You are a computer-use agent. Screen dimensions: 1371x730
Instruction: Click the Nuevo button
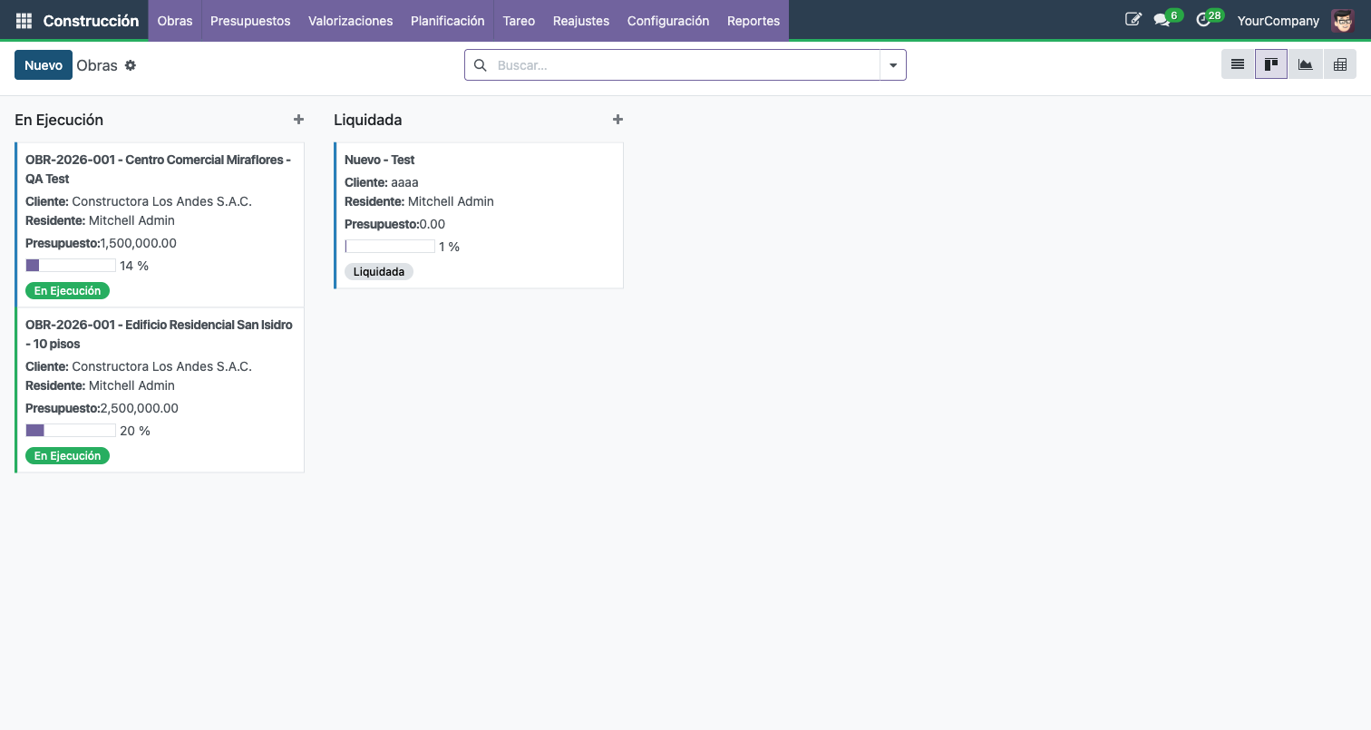tap(43, 64)
